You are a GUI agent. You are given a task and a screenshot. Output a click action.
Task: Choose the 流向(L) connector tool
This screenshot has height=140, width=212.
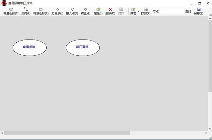point(26,11)
